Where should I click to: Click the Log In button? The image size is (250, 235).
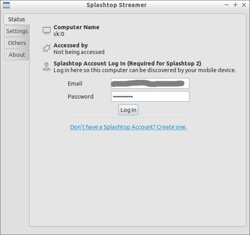pyautogui.click(x=128, y=110)
